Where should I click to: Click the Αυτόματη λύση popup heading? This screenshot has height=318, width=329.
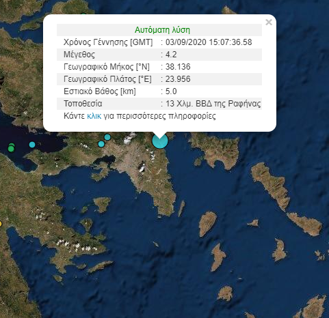point(162,30)
